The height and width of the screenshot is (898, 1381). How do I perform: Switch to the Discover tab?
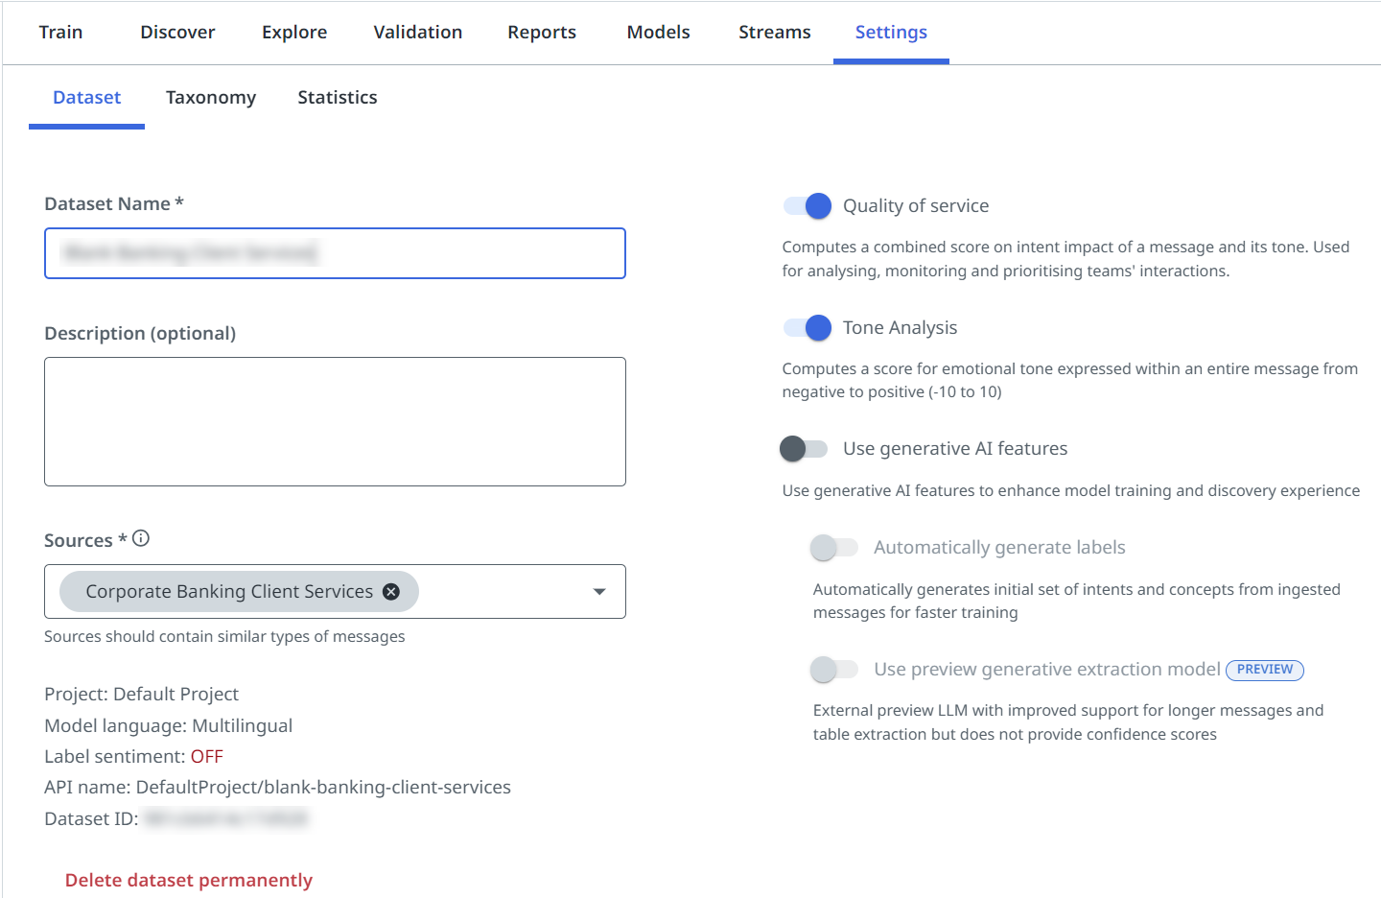[x=177, y=33]
